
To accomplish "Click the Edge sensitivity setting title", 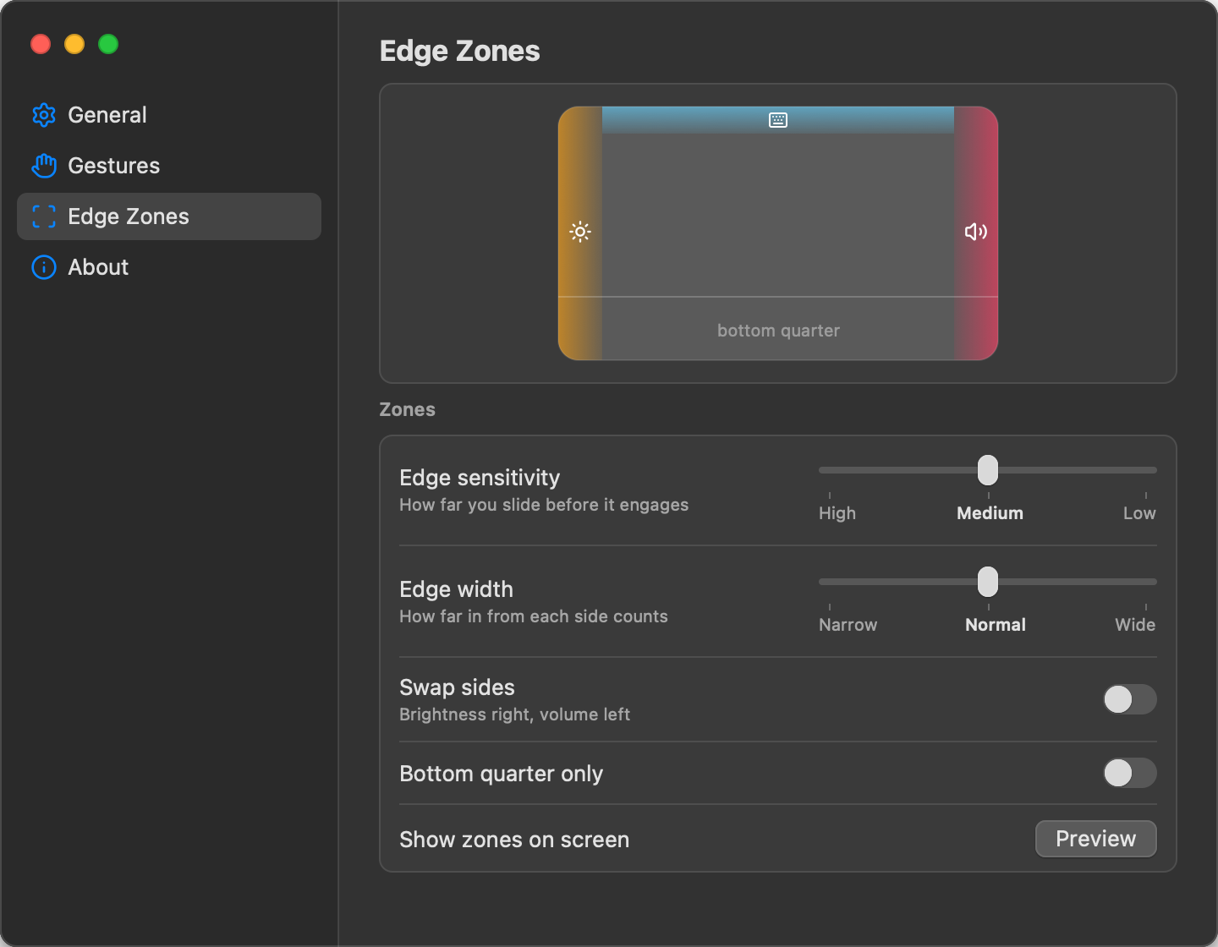I will [480, 478].
